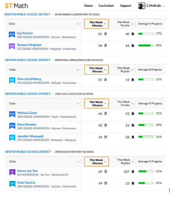Click the 4th grade badge beside Jennifer Monopoli
173x199 pixels.
[x=12, y=138]
